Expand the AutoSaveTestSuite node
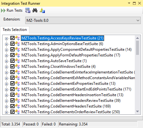 tap(6, 61)
